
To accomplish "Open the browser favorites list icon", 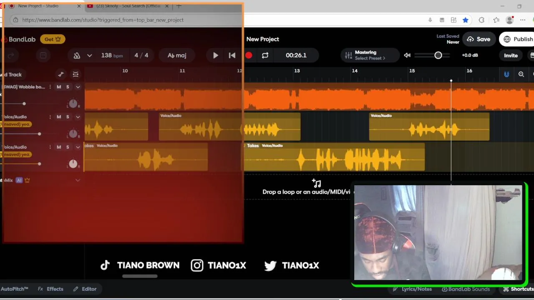I will coord(496,20).
